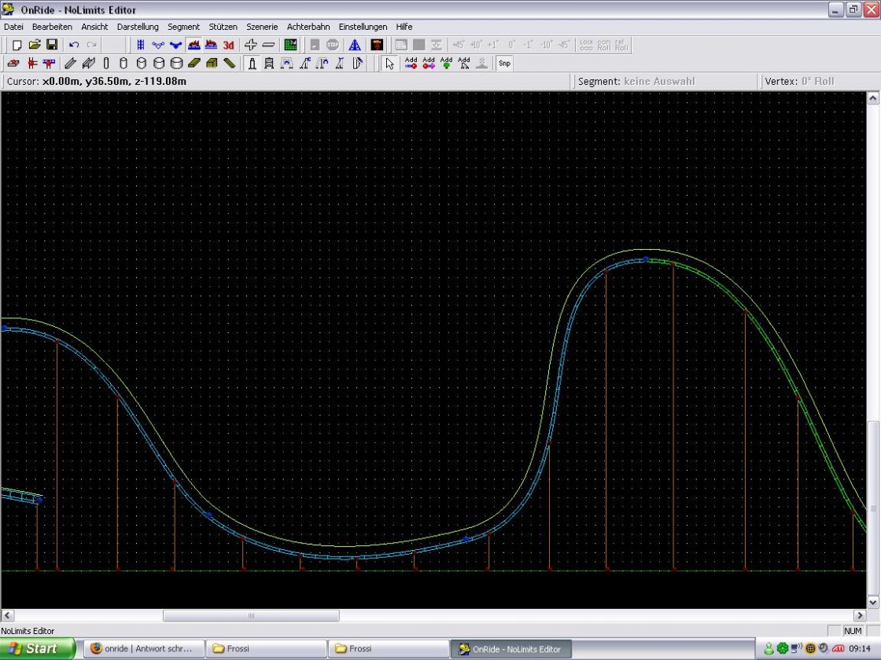
Task: Click the blue A-frame structure icon
Action: tap(355, 45)
